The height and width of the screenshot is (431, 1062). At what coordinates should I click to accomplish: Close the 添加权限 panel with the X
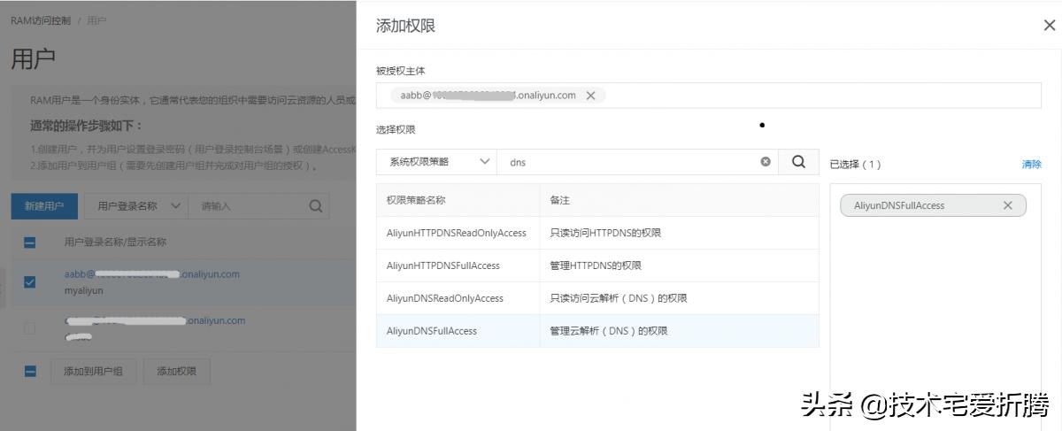click(1049, 26)
